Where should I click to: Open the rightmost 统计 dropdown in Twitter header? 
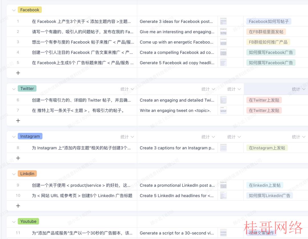(x=299, y=89)
